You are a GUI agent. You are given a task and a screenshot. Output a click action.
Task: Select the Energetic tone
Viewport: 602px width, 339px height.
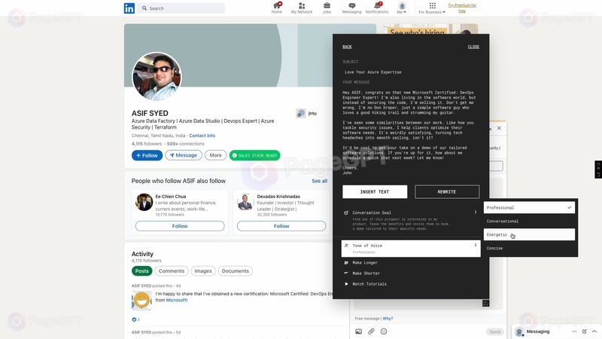529,234
